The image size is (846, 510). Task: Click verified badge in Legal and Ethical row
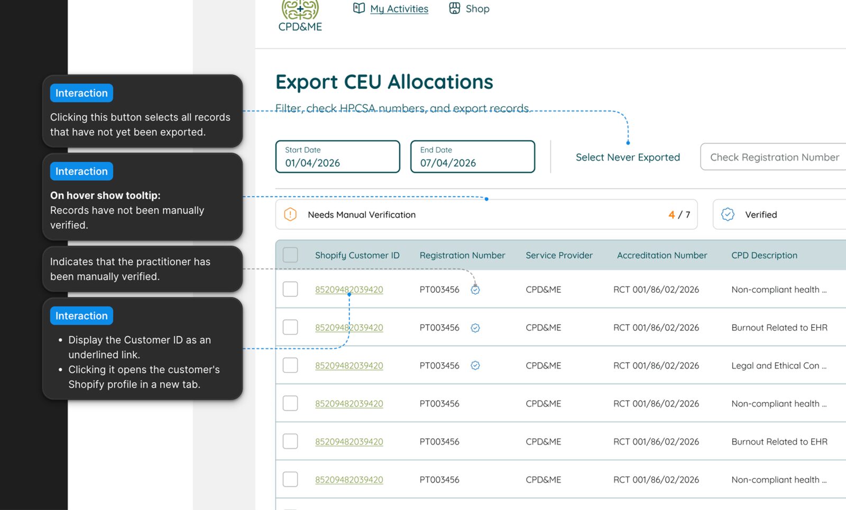pyautogui.click(x=475, y=366)
